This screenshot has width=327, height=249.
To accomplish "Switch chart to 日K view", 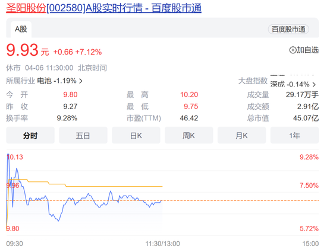I will click(136, 136).
